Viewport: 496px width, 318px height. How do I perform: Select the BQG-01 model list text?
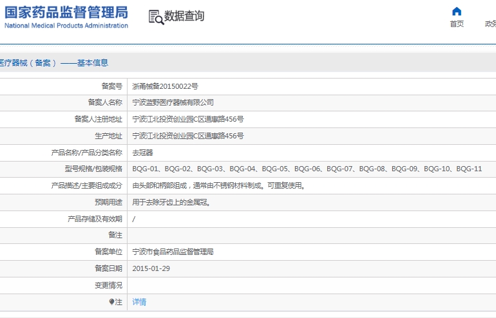pyautogui.click(x=307, y=169)
